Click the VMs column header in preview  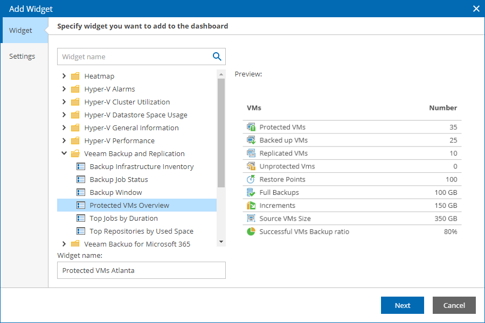[x=254, y=108]
